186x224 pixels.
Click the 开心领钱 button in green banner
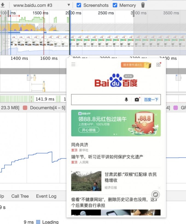tap(89, 130)
